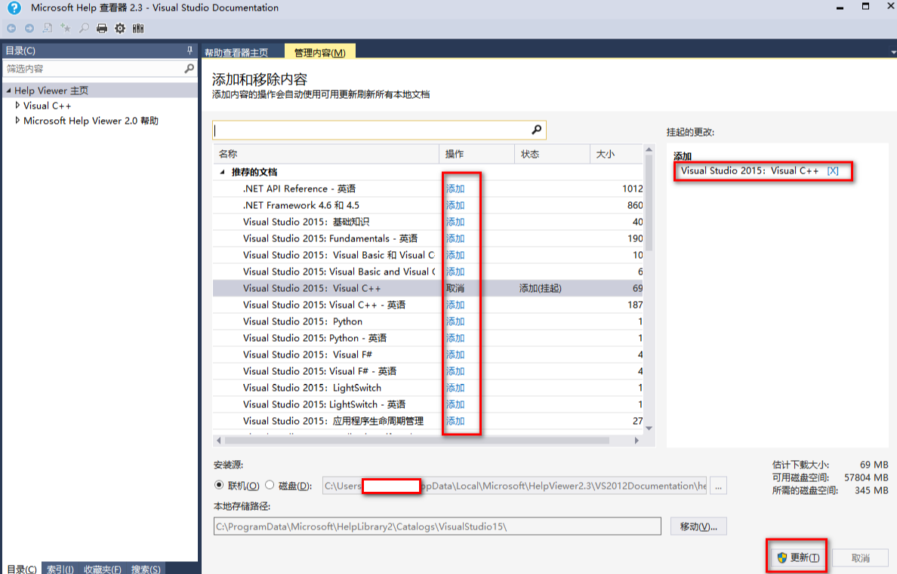Click 添加 for 应用程序生命周期管理 row
The image size is (897, 574).
455,421
